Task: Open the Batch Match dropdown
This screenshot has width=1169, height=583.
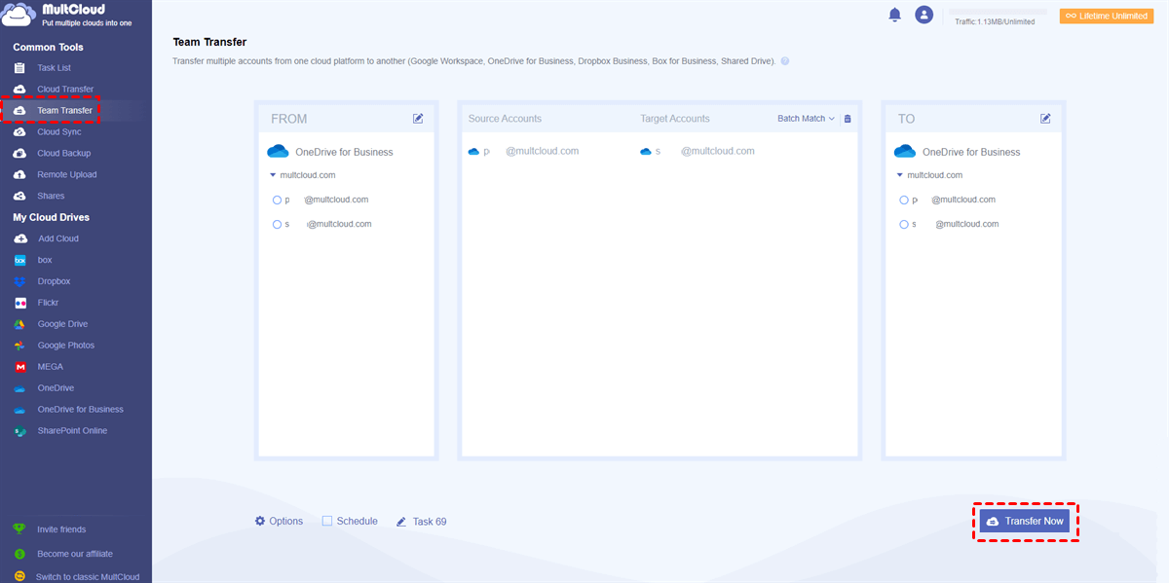Action: (806, 119)
